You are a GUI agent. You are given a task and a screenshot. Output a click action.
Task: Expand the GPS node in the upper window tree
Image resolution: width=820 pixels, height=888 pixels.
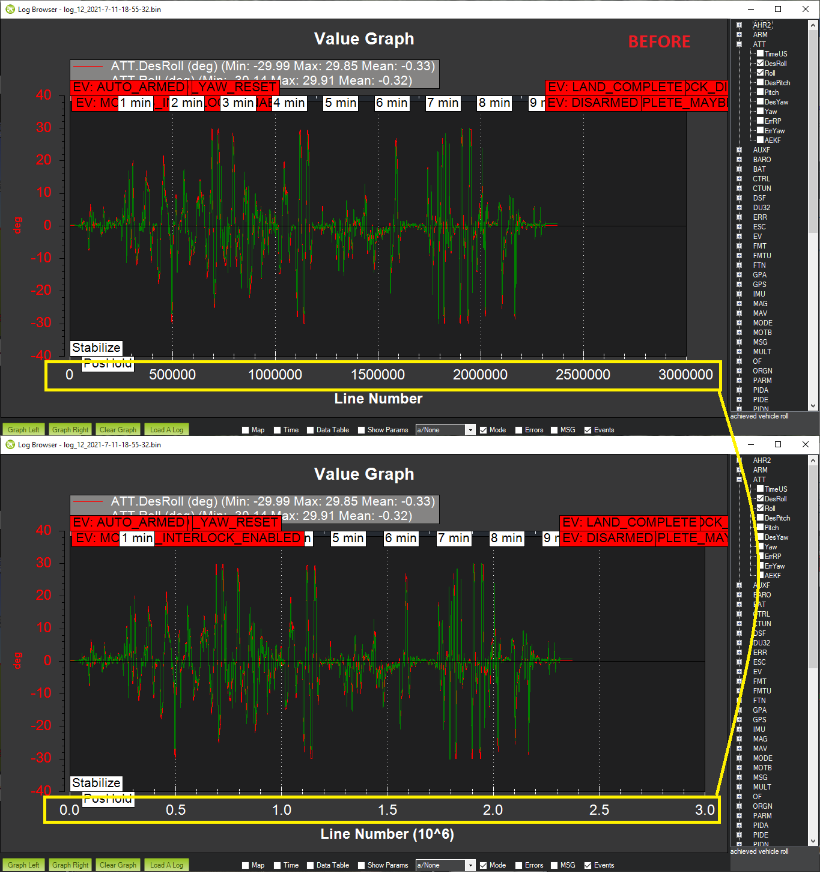click(x=739, y=285)
